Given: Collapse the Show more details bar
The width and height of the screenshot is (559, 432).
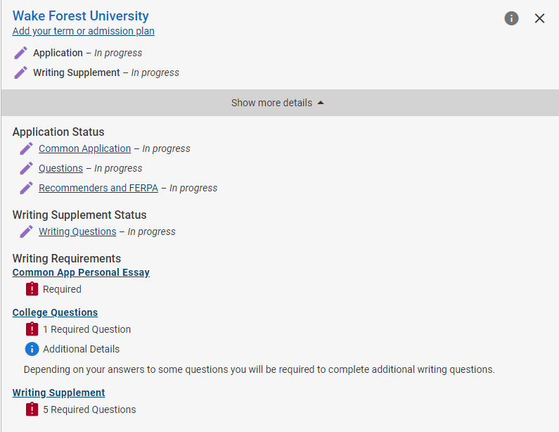Looking at the screenshot, I should click(280, 103).
